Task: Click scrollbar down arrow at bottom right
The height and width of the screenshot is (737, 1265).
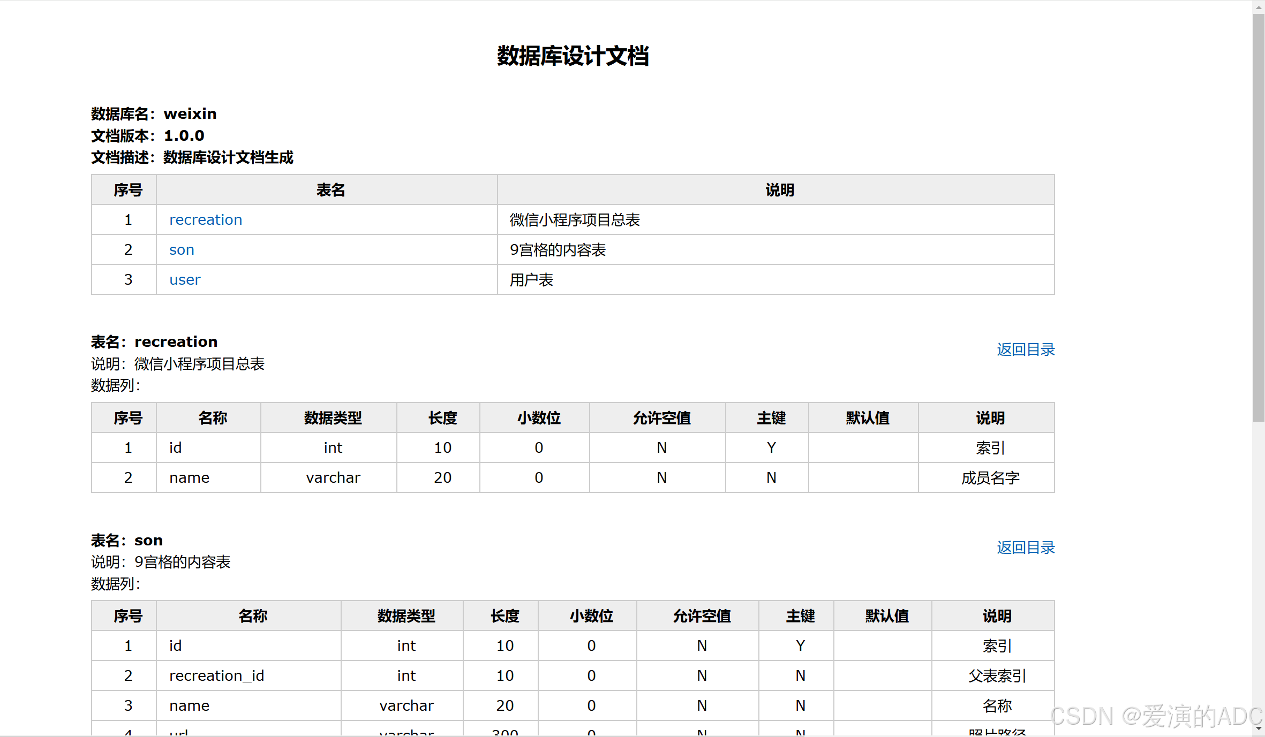Action: click(1259, 728)
